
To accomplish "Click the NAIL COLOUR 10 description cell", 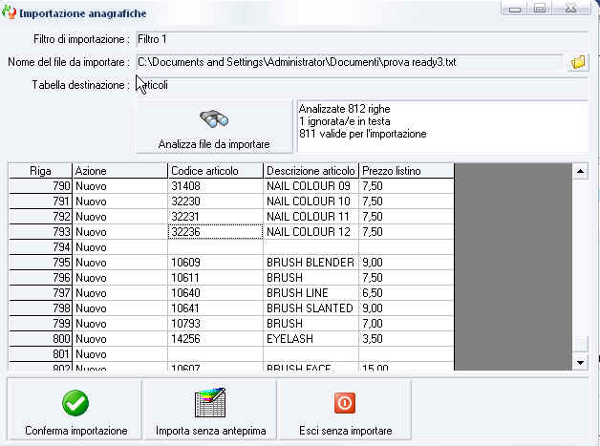I will 311,202.
